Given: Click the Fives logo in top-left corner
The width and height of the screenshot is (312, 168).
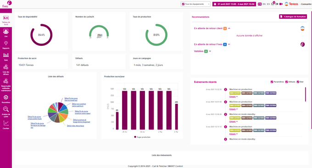Looking at the screenshot, I should click(6, 4).
